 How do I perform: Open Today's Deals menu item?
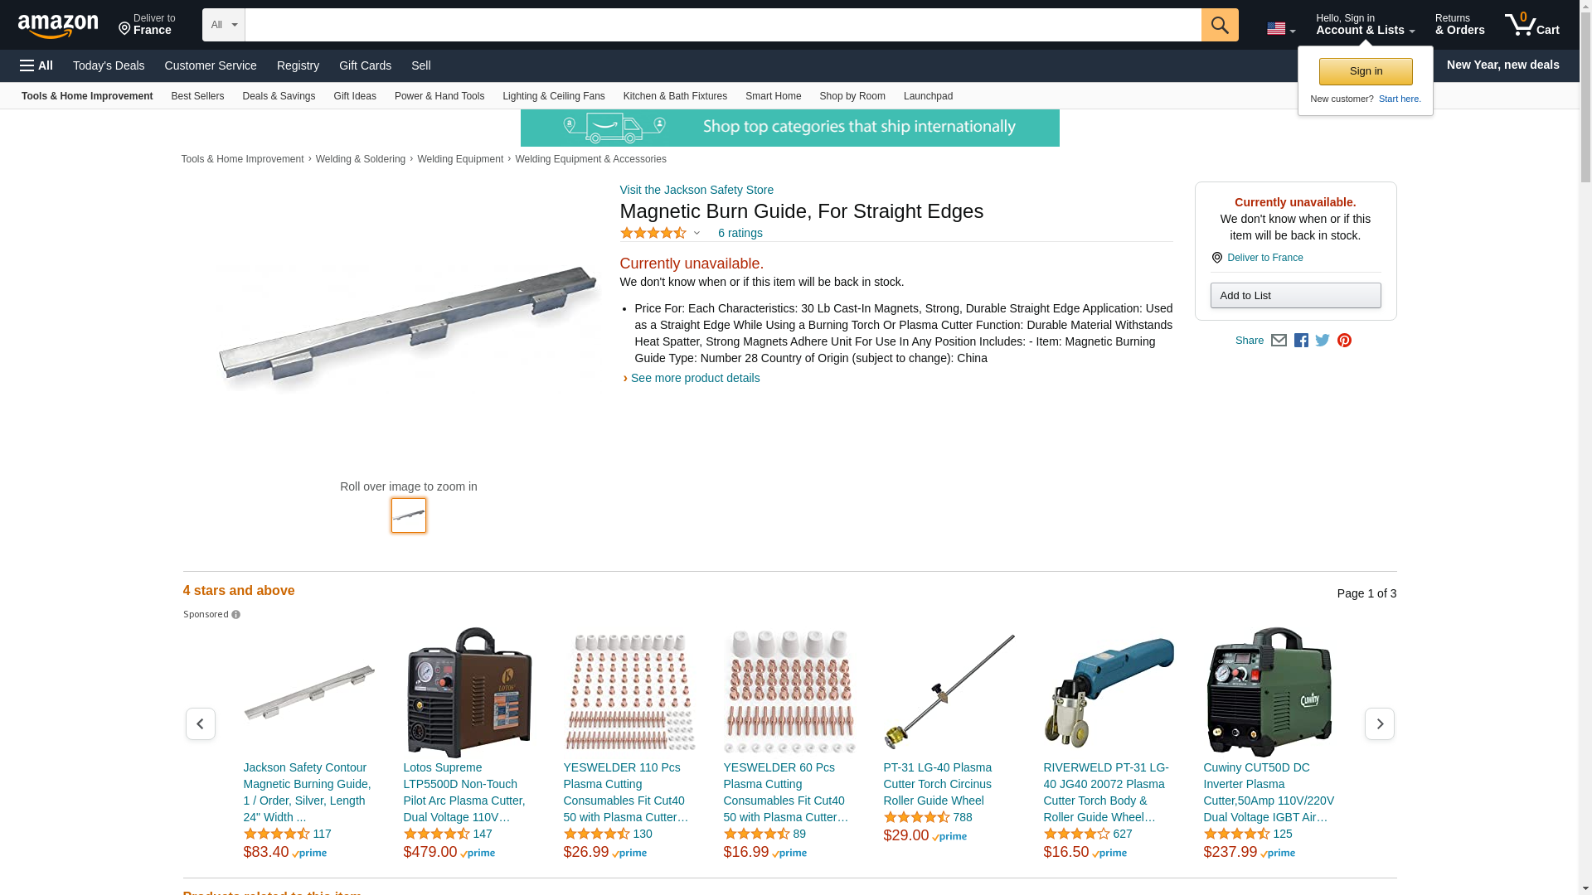pyautogui.click(x=109, y=65)
